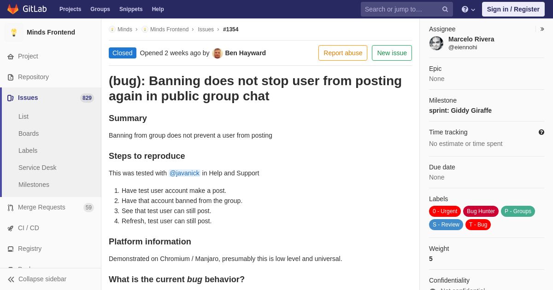Open the Minds Frontend breadcrumb link
Screen dimensions: 553x290
pos(169,29)
